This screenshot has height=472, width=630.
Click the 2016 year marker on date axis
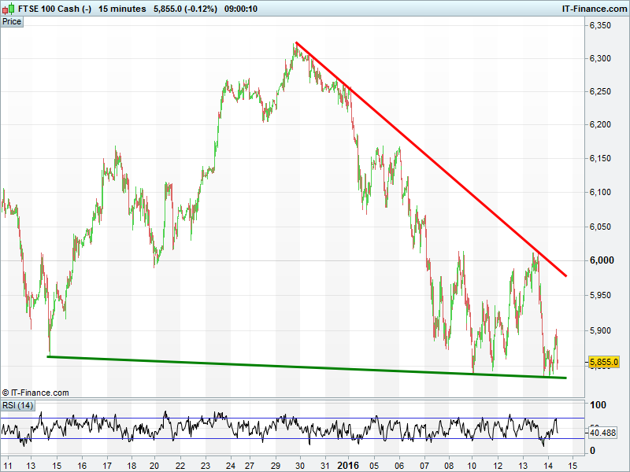coord(347,464)
